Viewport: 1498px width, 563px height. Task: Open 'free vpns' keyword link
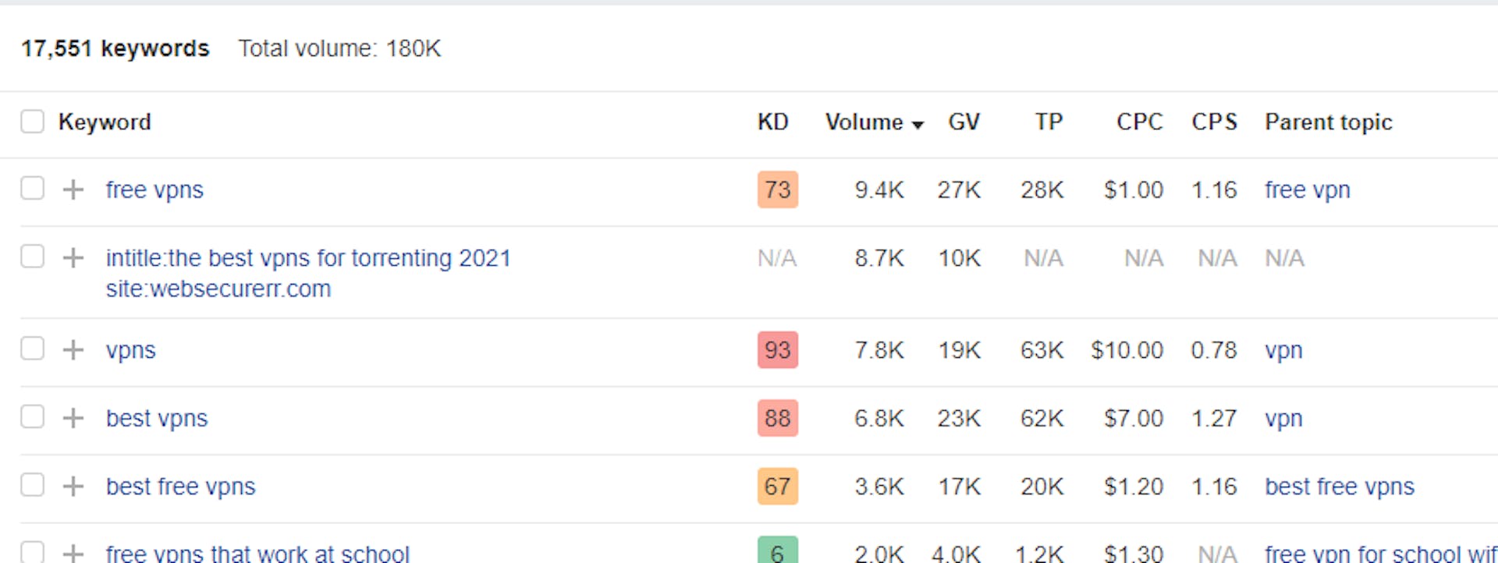pyautogui.click(x=154, y=190)
